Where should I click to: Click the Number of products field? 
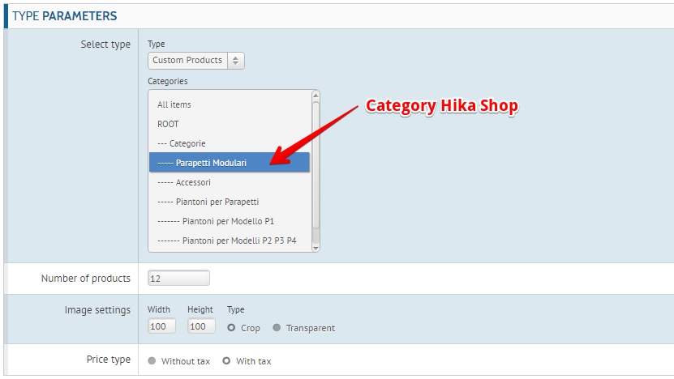(178, 279)
